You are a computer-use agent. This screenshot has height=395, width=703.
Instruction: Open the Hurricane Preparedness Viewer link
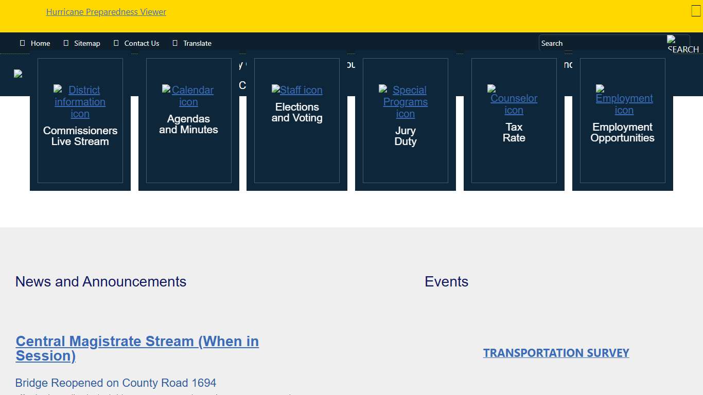point(106,12)
